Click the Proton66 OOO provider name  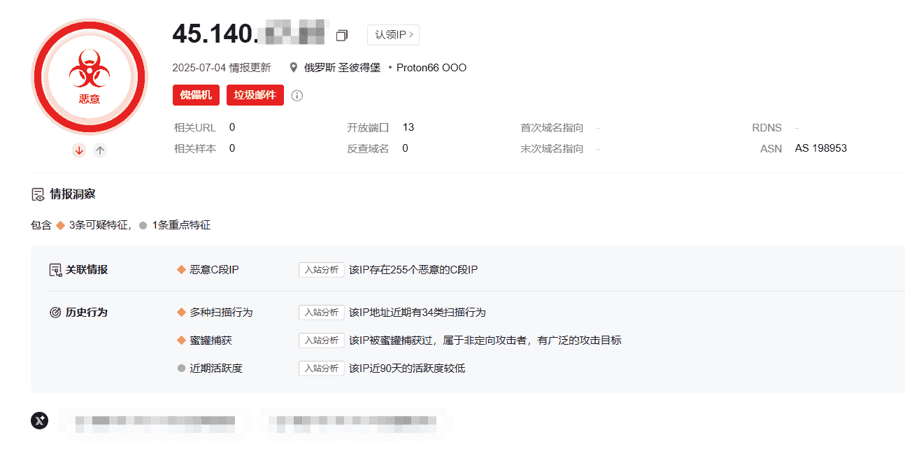pyautogui.click(x=431, y=68)
